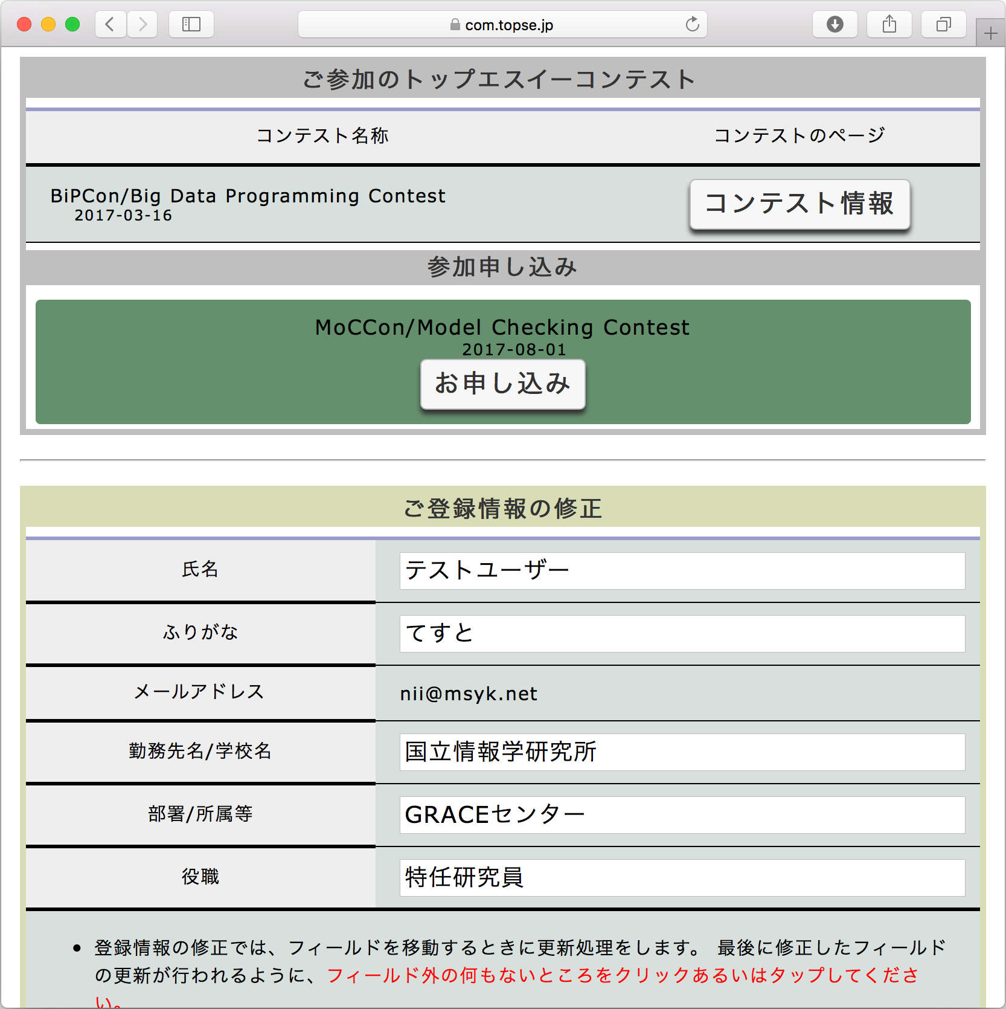Open a new tab with plus button
This screenshot has height=1009, width=1006.
pyautogui.click(x=990, y=34)
